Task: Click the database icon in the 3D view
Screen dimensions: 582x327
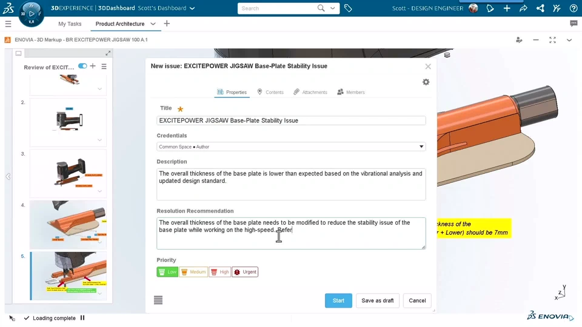Action: pyautogui.click(x=447, y=55)
